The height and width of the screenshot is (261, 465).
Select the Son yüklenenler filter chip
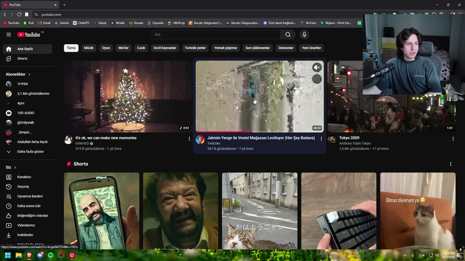click(x=258, y=48)
